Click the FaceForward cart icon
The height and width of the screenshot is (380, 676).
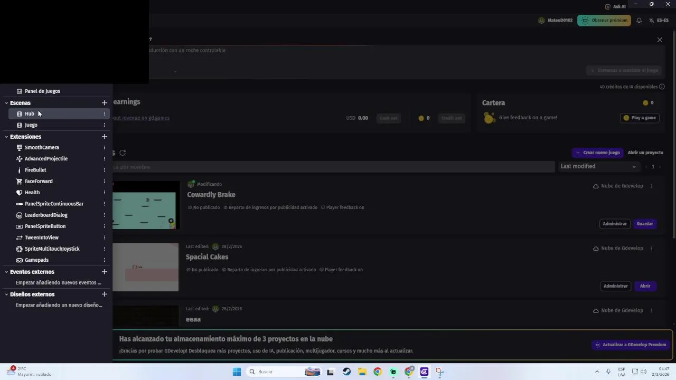tap(20, 182)
